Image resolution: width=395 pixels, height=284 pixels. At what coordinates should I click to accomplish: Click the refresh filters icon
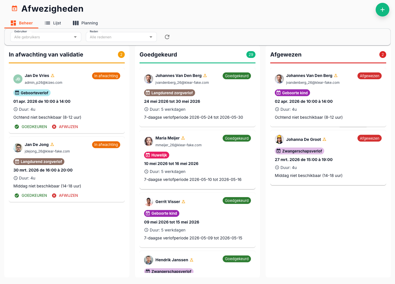click(x=167, y=37)
